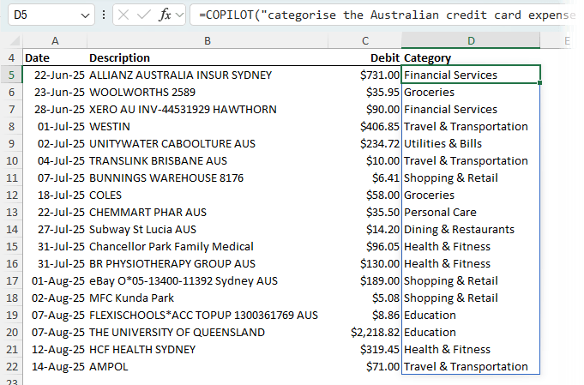Screen dimensions: 584x385
Task: Select cell XERO AU INV-44531929 HAWTHORN
Action: pos(208,109)
